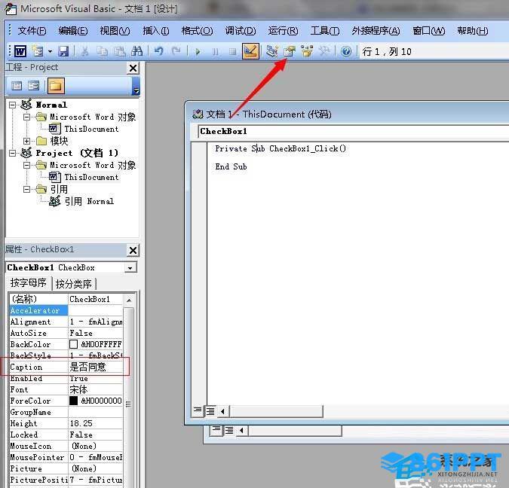Open the 运行(R) menu
The width and height of the screenshot is (509, 488).
click(283, 31)
